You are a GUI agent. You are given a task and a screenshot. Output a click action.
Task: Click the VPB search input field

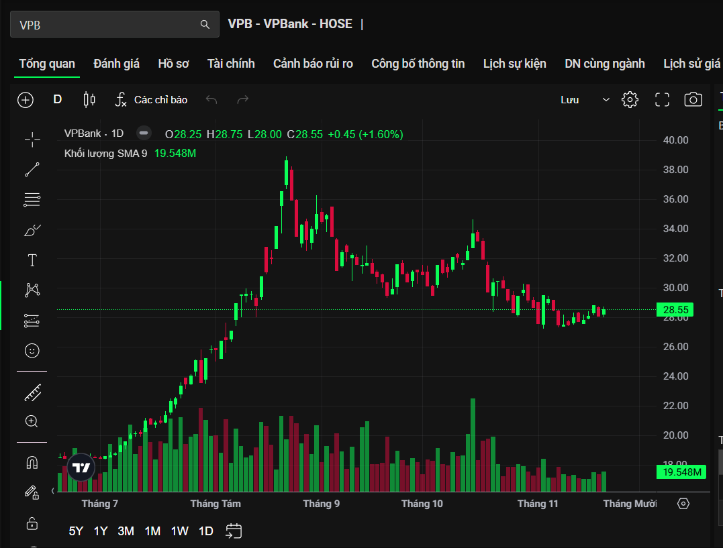tap(107, 25)
